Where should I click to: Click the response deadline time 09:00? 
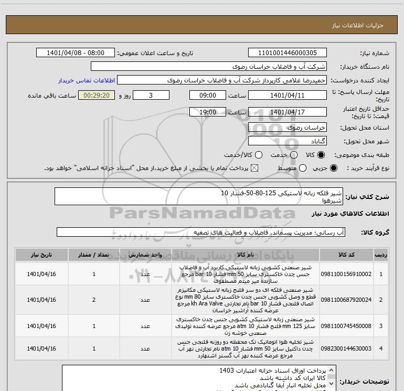(208, 95)
